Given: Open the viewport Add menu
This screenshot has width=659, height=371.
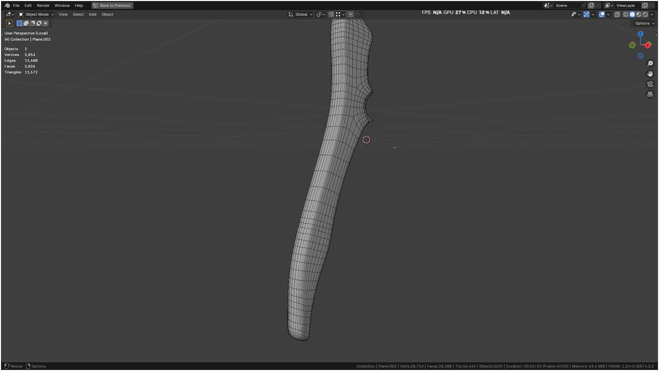Looking at the screenshot, I should click(92, 14).
